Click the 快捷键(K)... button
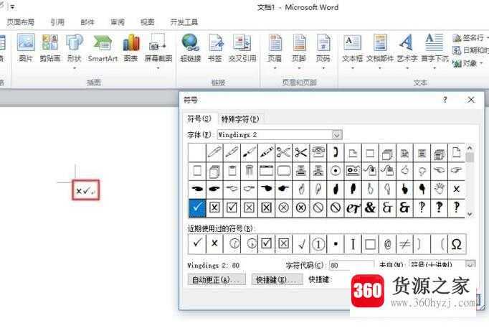This screenshot has width=489, height=331. click(277, 279)
